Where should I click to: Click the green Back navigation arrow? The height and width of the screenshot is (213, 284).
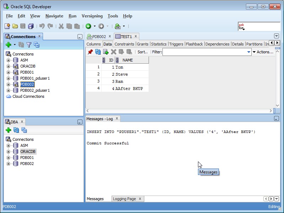pyautogui.click(x=88, y=26)
